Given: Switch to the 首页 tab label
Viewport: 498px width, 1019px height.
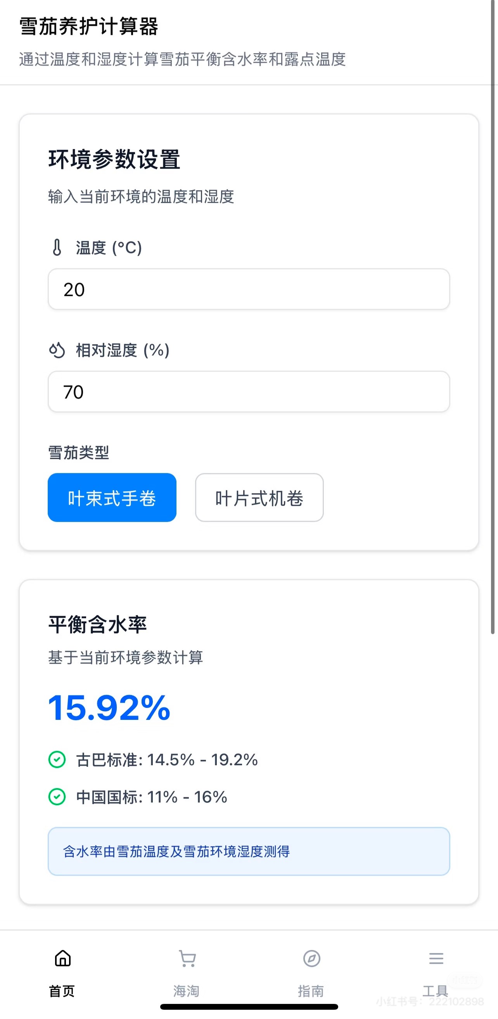Looking at the screenshot, I should (x=62, y=991).
